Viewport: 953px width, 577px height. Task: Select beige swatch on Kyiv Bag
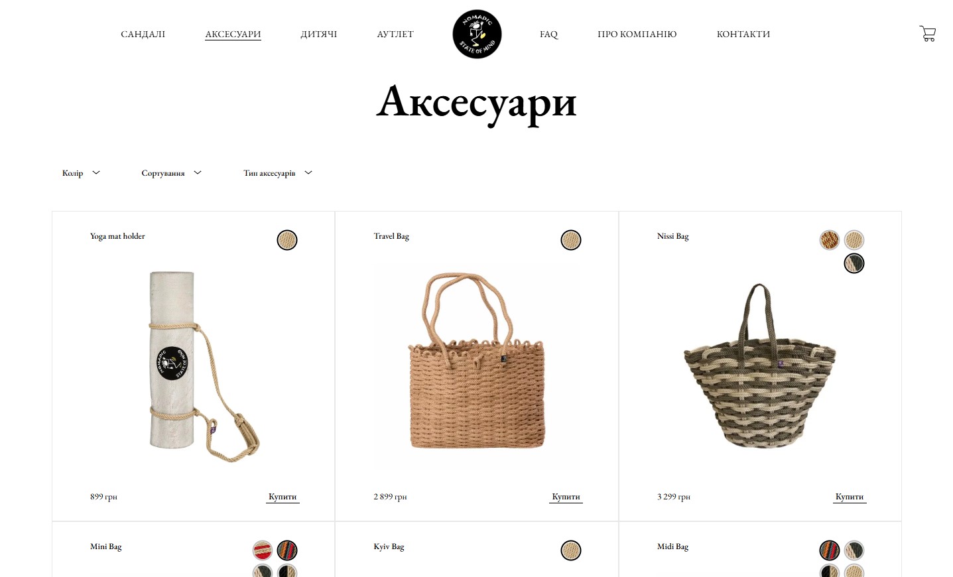coord(571,550)
